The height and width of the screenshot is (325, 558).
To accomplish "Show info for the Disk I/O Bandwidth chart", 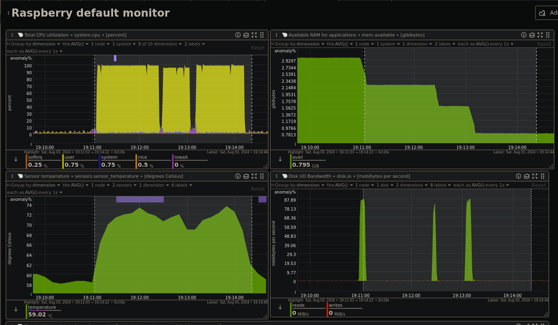I will tap(519, 176).
